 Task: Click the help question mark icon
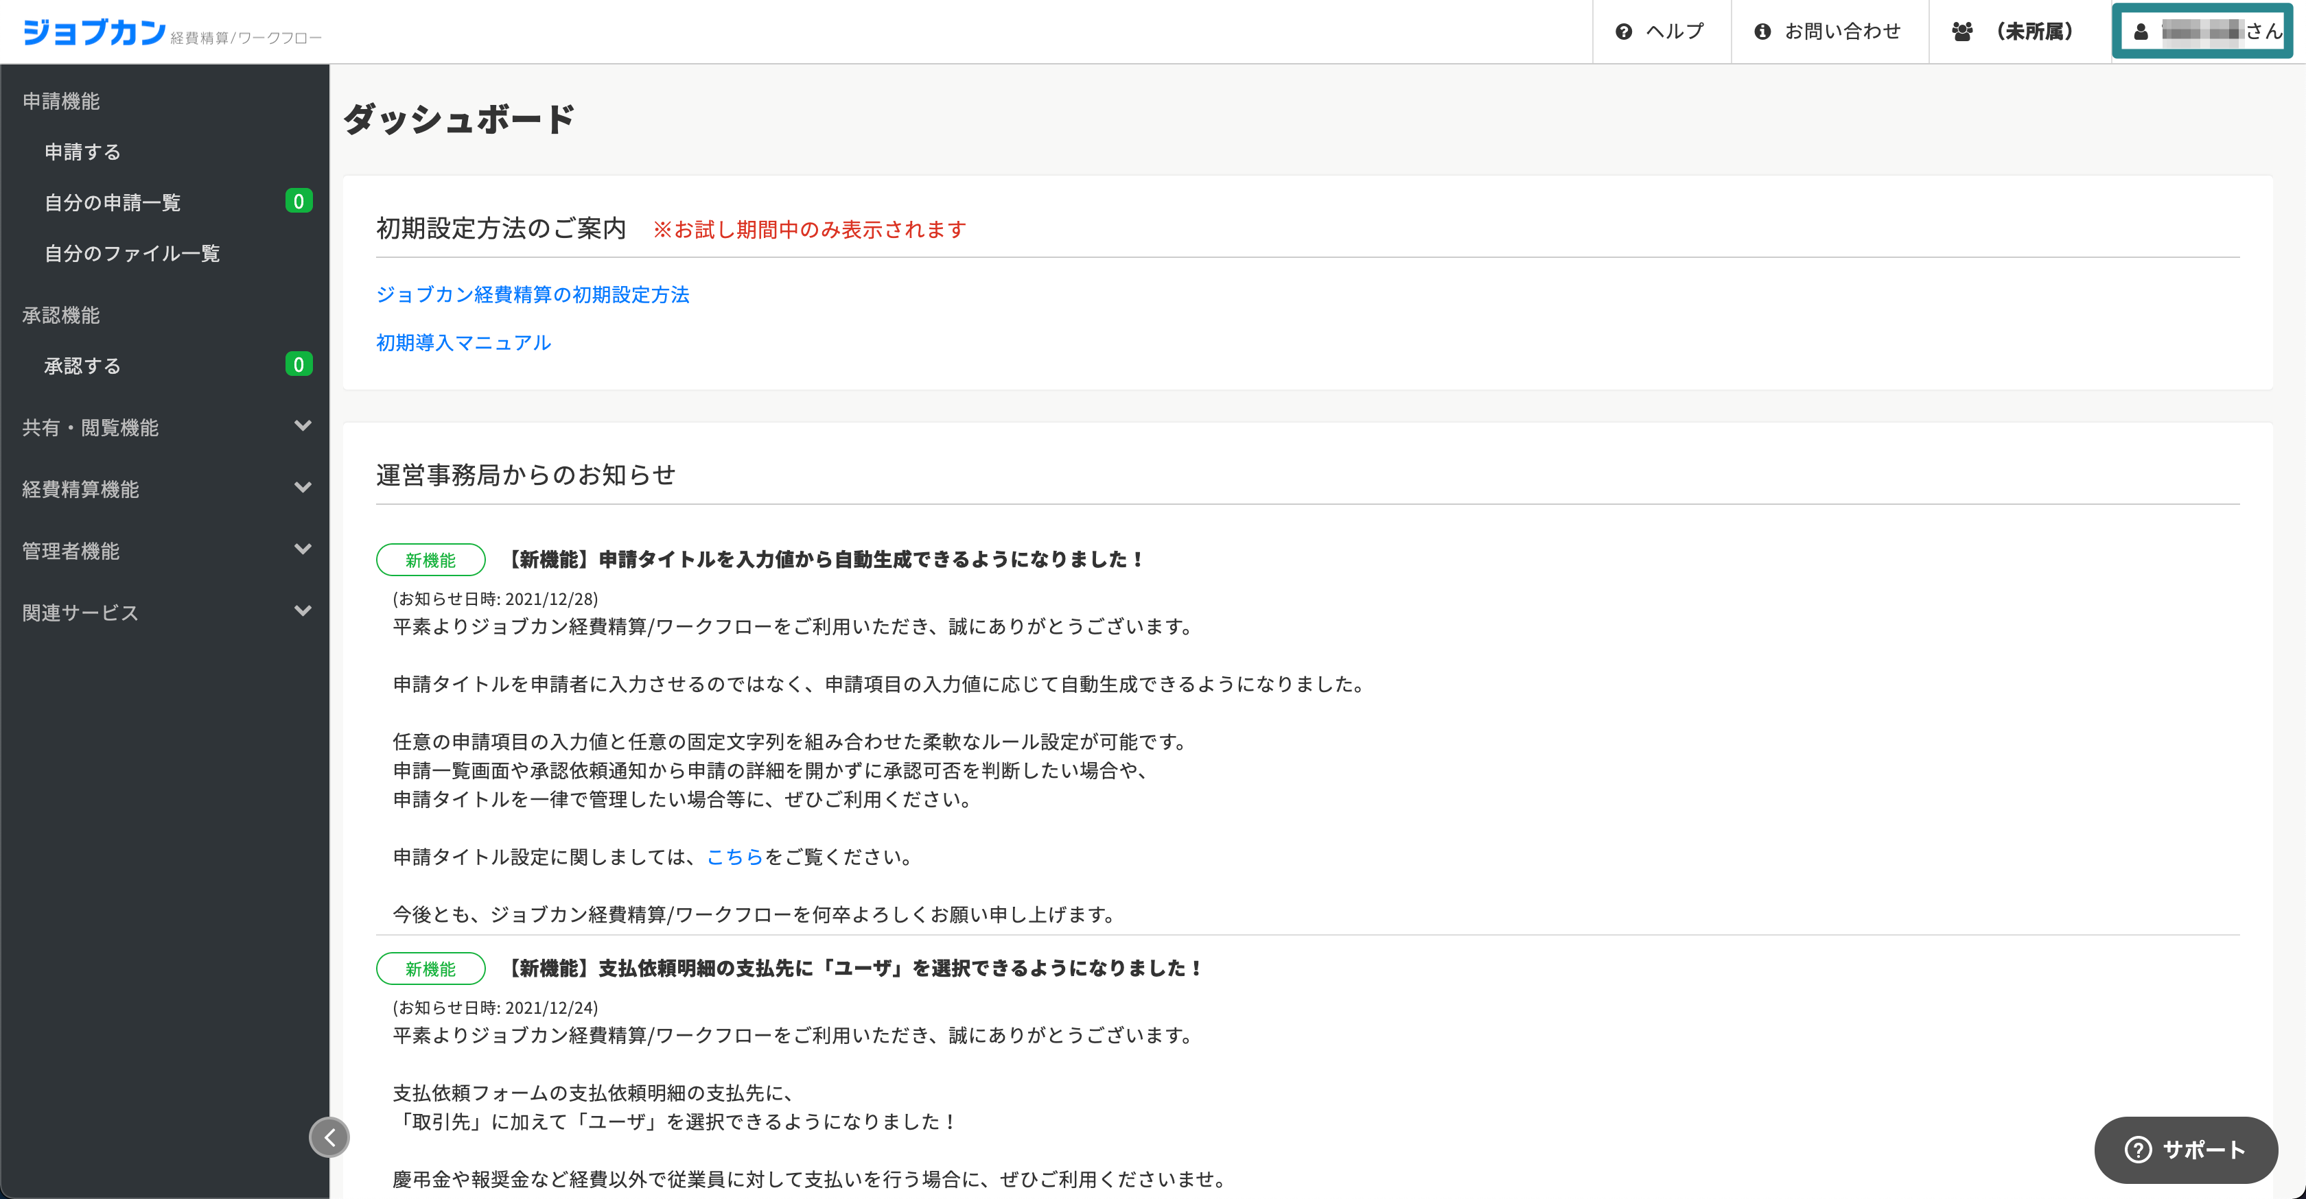1623,32
